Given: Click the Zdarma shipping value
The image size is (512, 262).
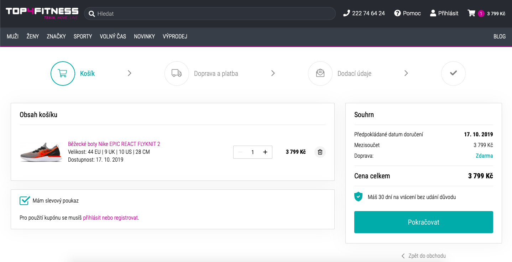Looking at the screenshot, I should tap(484, 156).
